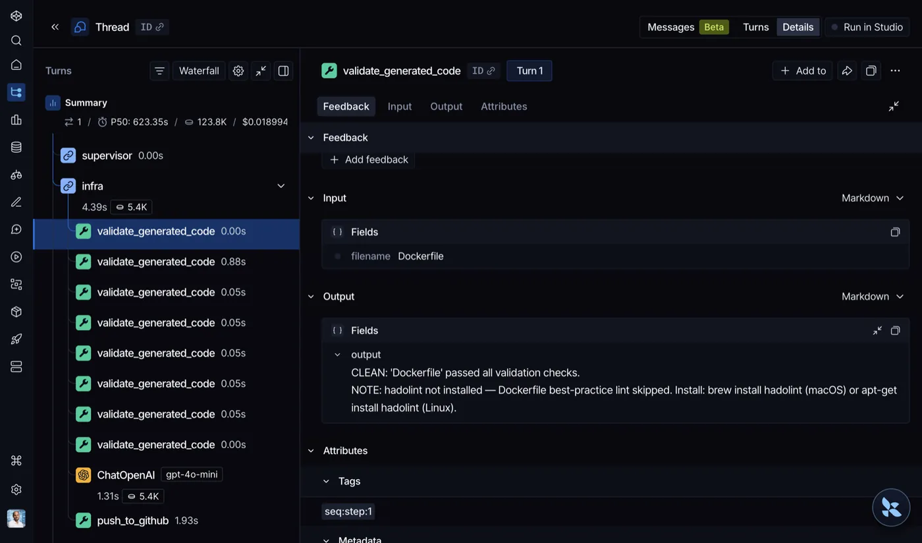Image resolution: width=922 pixels, height=543 pixels.
Task: Collapse details pane with inward-arrows icon
Action: [x=894, y=106]
